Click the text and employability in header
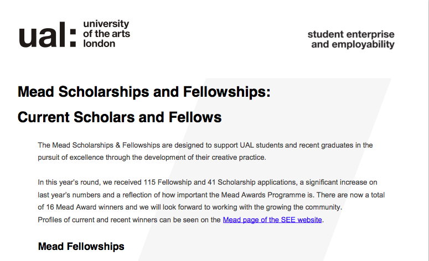 pyautogui.click(x=353, y=45)
